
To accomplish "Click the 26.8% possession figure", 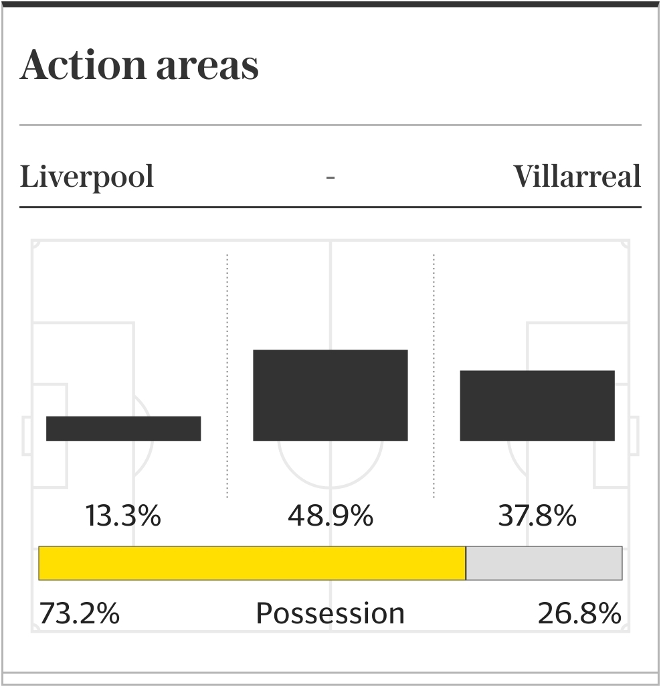I will point(579,613).
